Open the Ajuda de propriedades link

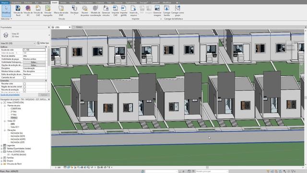pyautogui.click(x=10, y=95)
